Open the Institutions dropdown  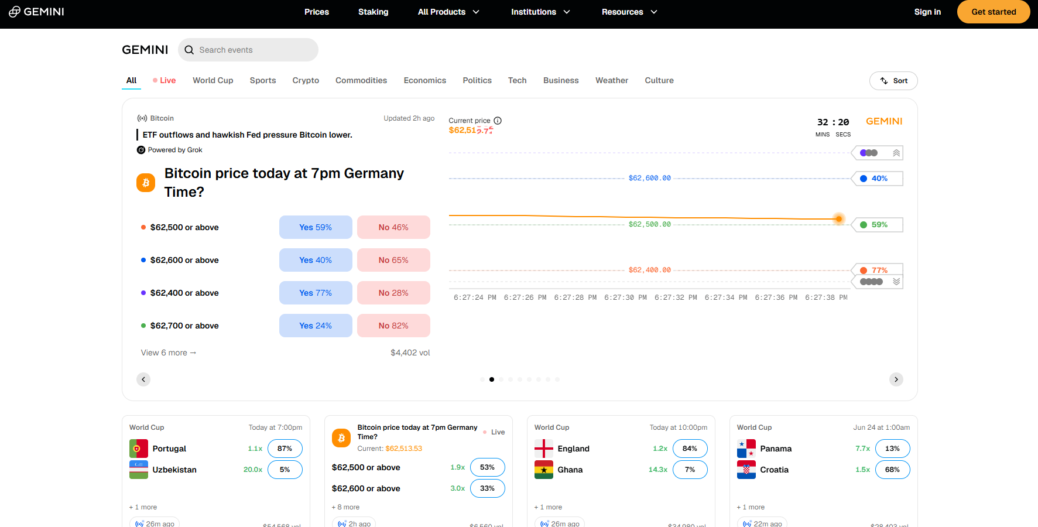pos(540,12)
